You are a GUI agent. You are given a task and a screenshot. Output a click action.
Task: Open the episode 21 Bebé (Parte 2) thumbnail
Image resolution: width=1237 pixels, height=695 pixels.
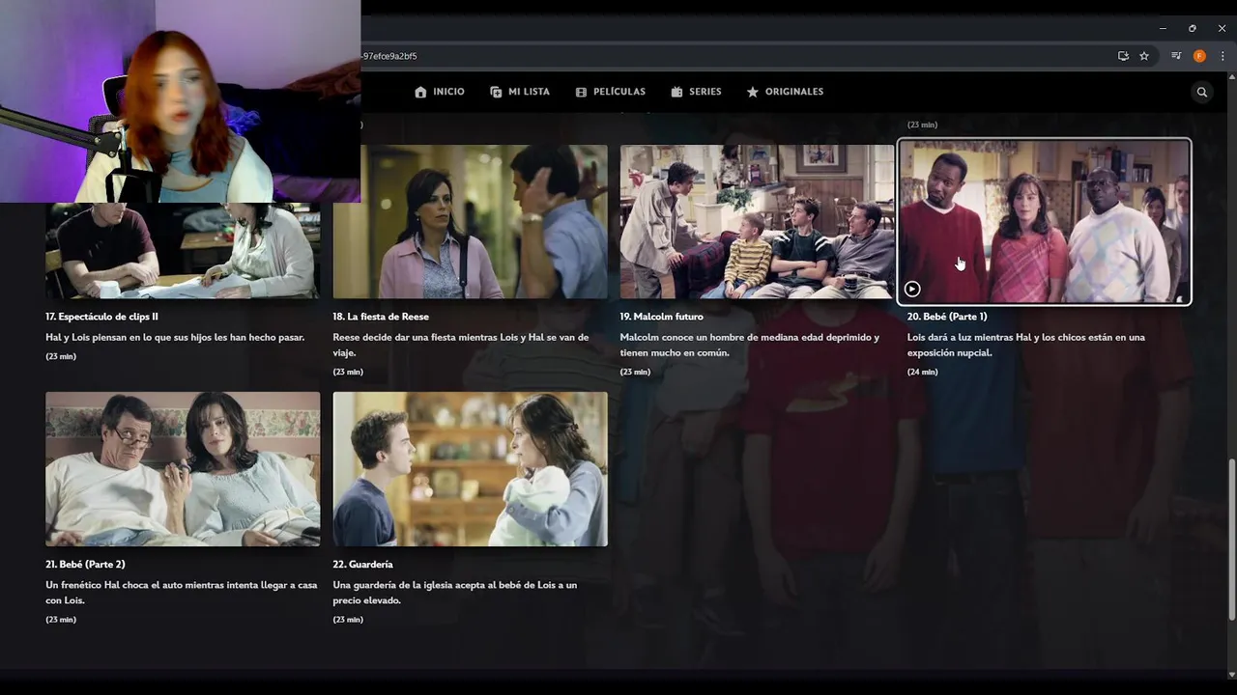[183, 469]
